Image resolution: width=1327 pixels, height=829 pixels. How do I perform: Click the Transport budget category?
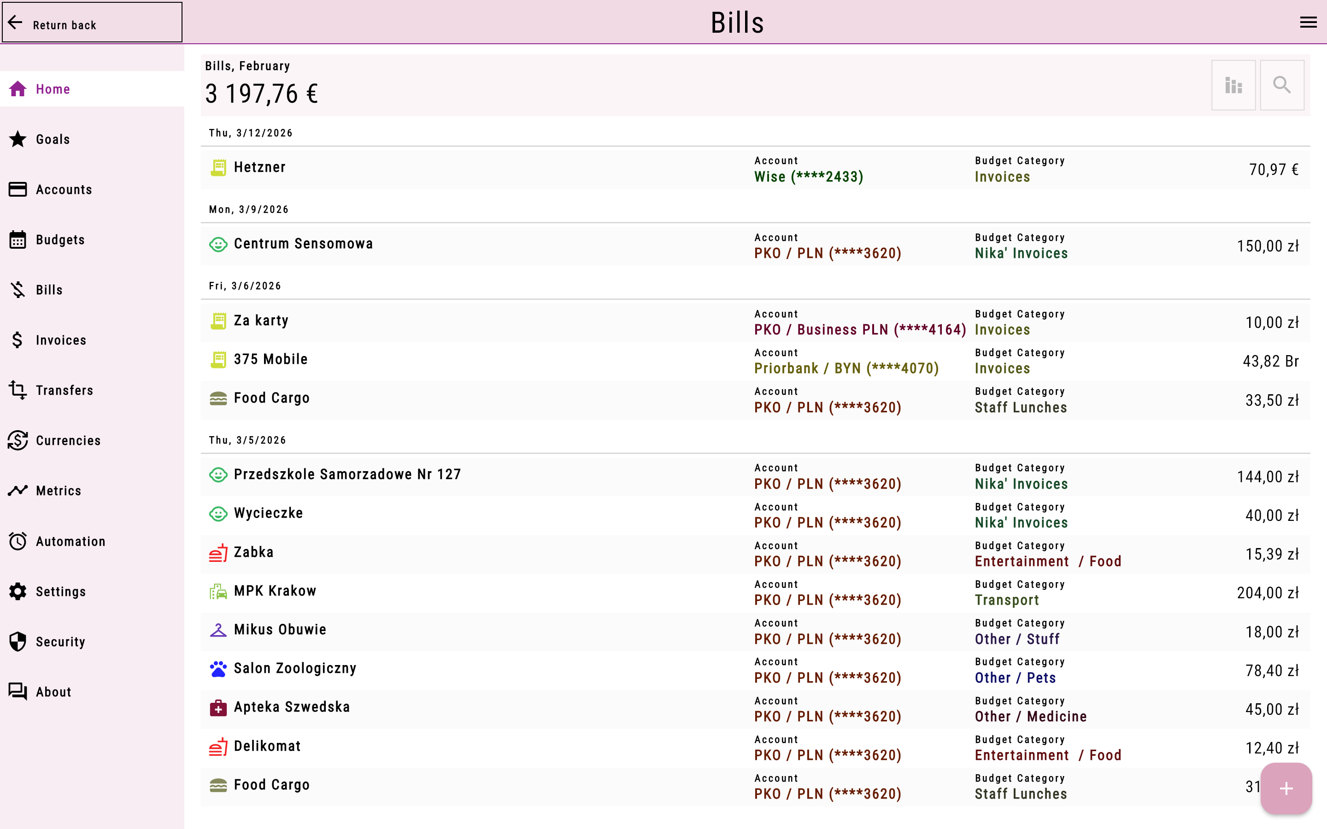(1007, 601)
